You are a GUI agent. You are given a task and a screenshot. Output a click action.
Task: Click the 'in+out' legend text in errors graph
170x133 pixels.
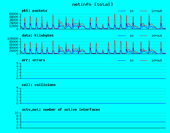(157, 60)
